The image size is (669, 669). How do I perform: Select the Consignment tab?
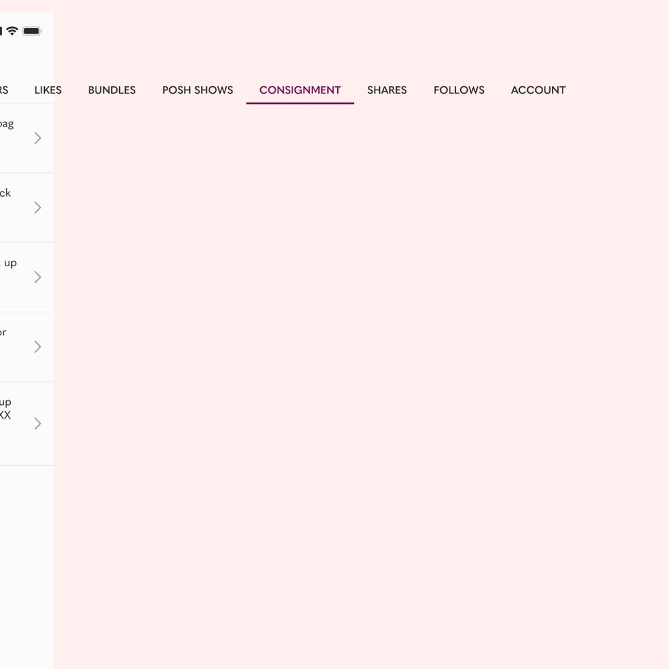click(x=300, y=90)
